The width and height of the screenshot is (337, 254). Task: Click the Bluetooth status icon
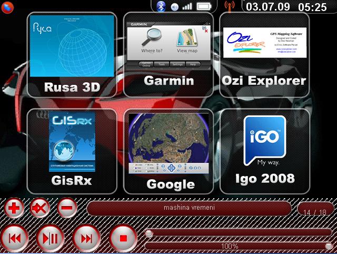(x=162, y=6)
